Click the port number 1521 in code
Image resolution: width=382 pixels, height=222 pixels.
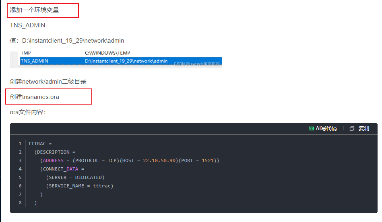click(x=208, y=160)
